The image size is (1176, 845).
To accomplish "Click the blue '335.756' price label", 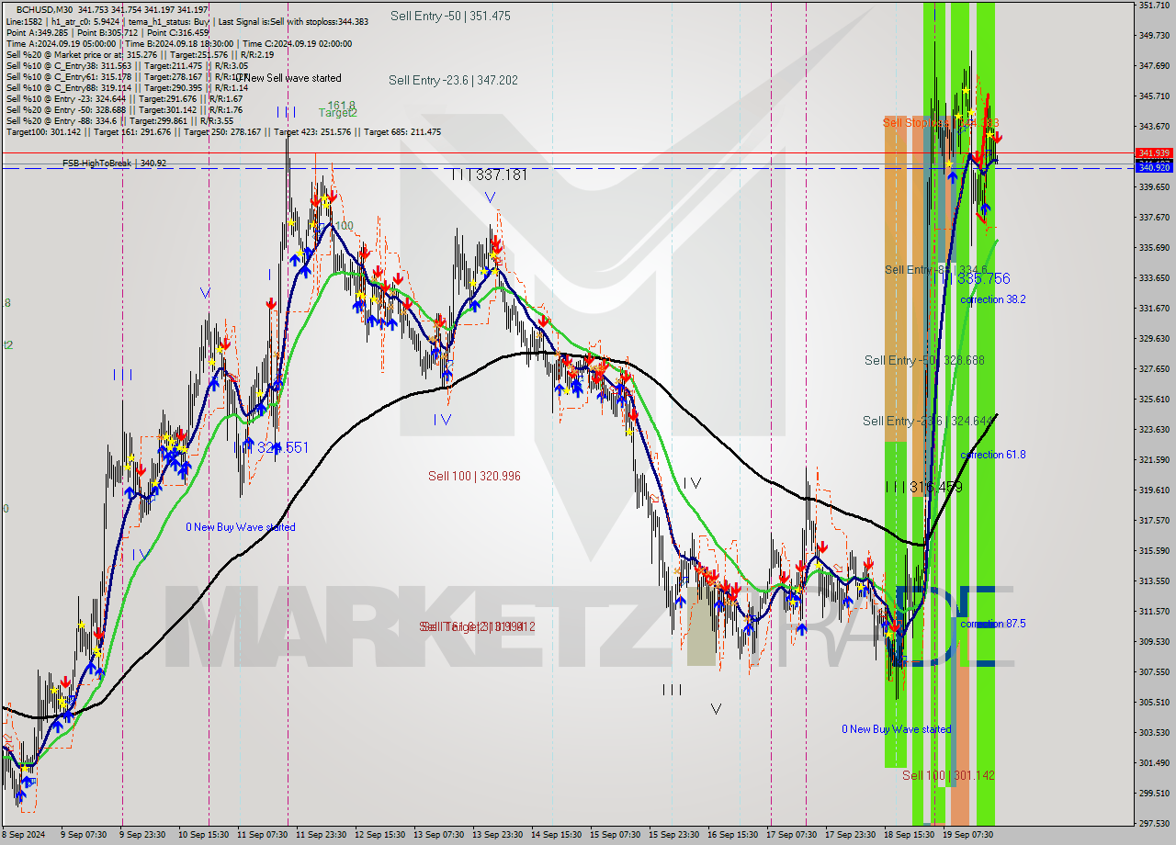I will pyautogui.click(x=983, y=278).
